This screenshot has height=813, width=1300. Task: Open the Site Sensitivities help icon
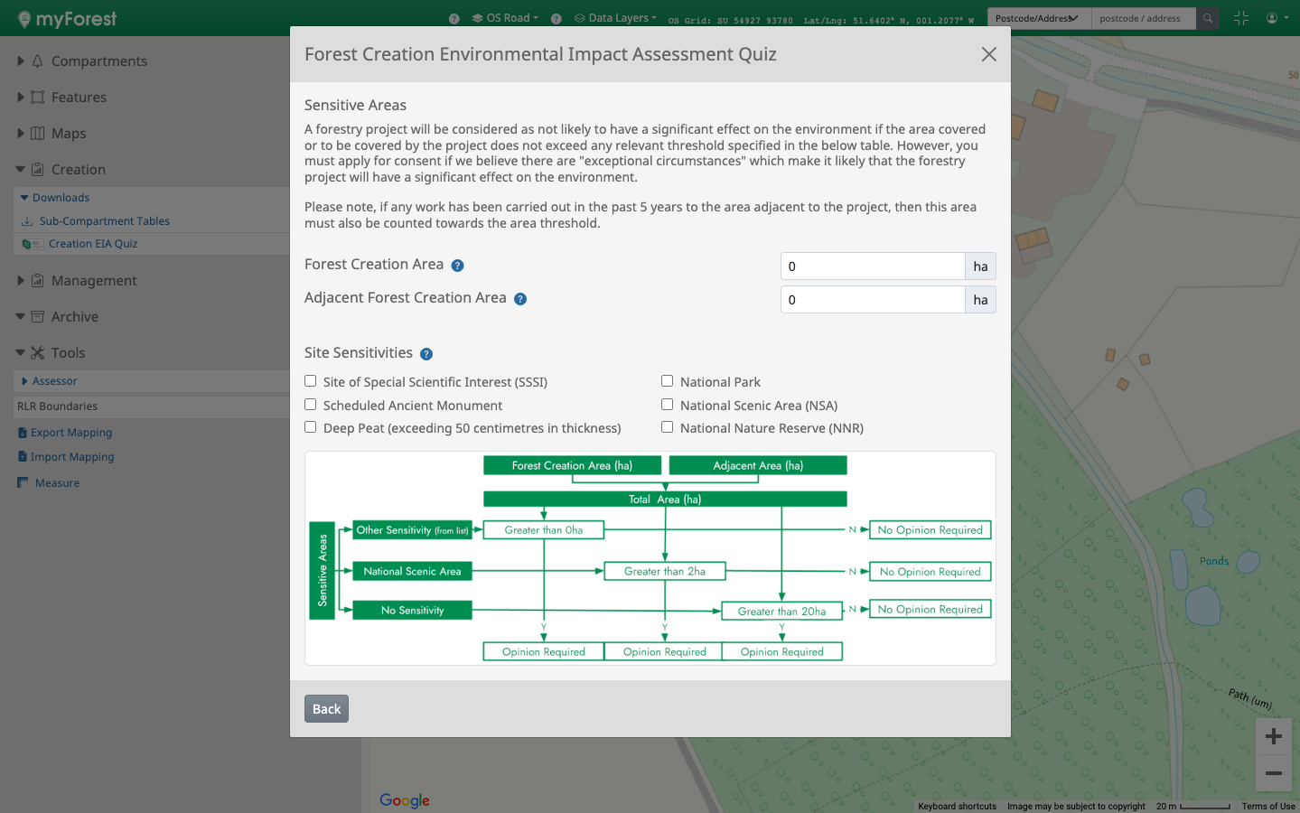coord(426,354)
